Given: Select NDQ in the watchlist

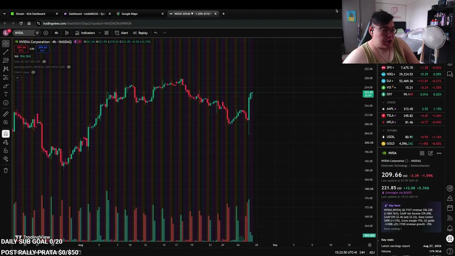Looking at the screenshot, I should 411,74.
